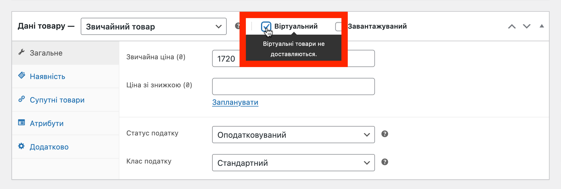Click the tag icon next to Наявність
The image size is (561, 189).
coord(21,76)
